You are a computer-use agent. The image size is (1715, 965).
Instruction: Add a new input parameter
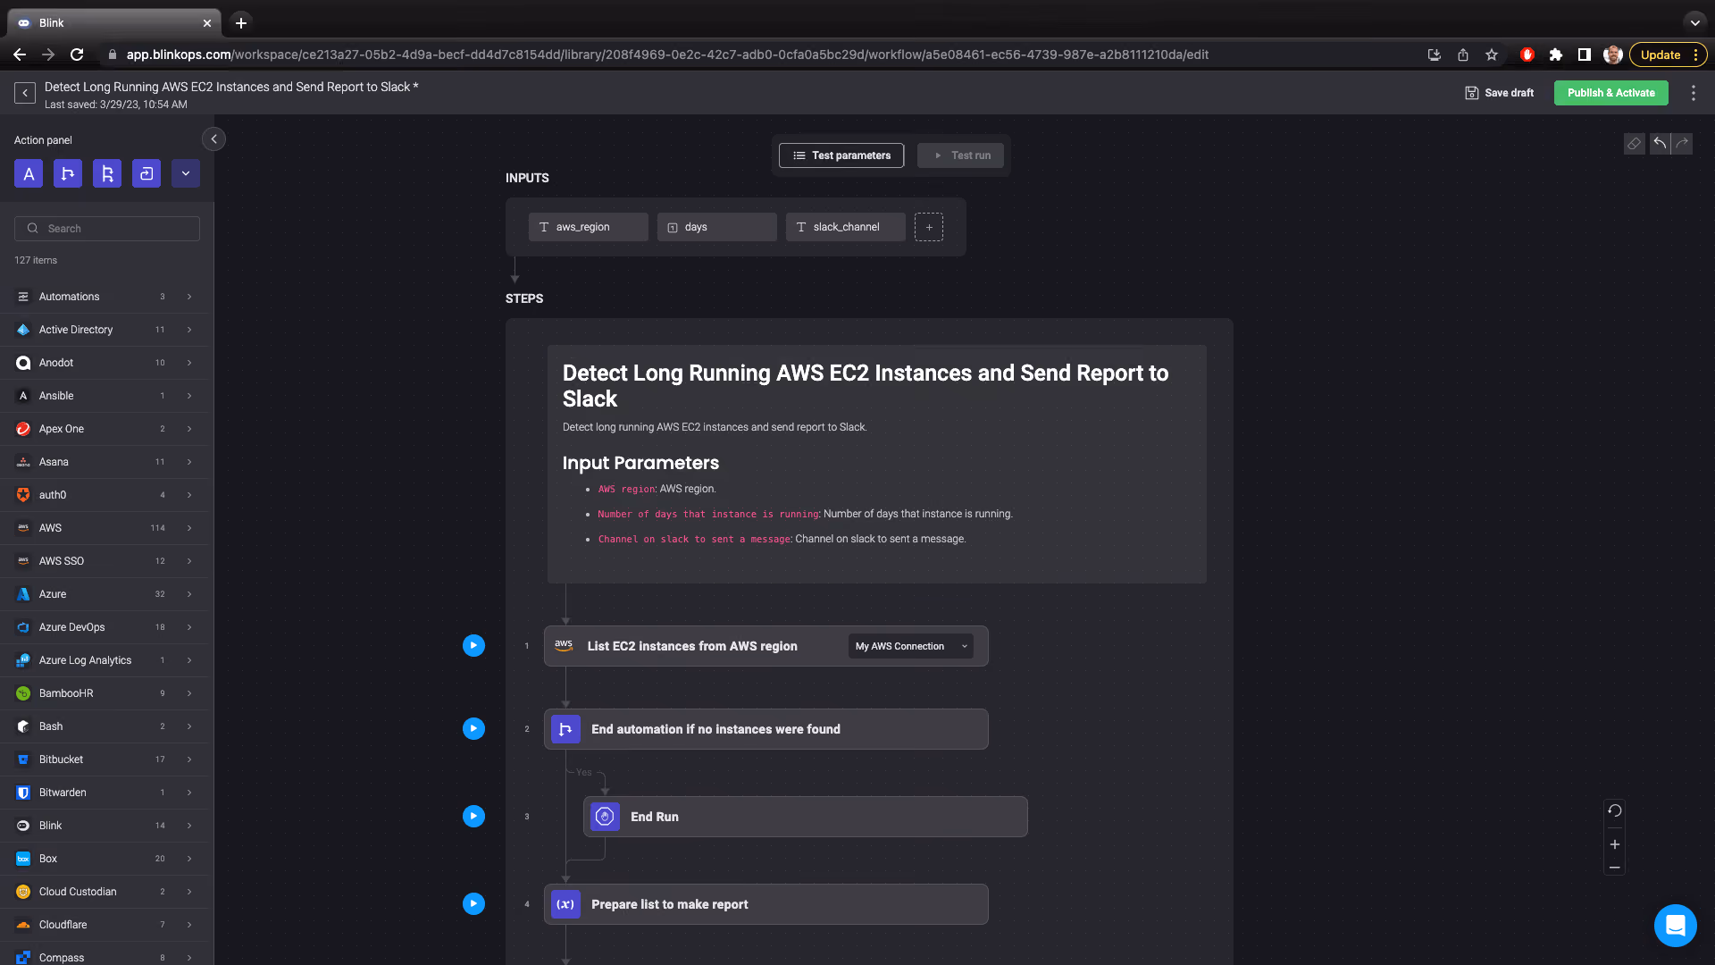coord(929,227)
